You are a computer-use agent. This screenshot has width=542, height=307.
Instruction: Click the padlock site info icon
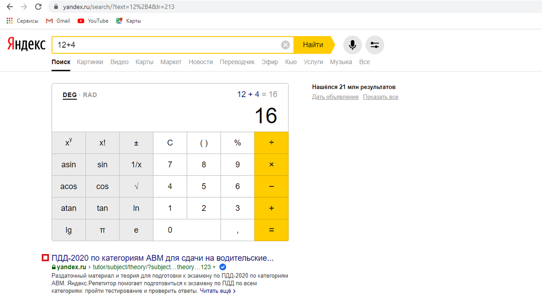pos(56,7)
